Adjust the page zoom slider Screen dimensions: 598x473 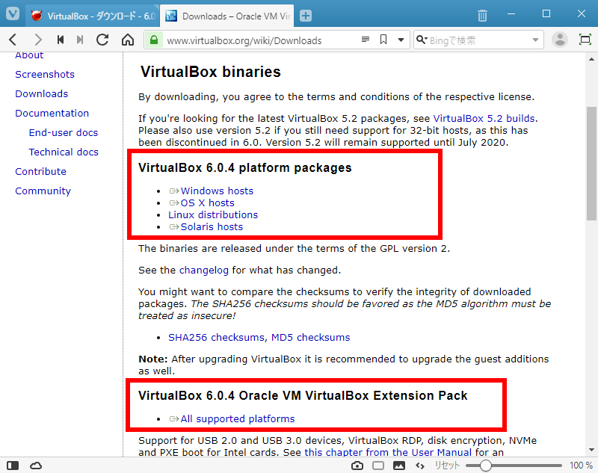pyautogui.click(x=485, y=465)
